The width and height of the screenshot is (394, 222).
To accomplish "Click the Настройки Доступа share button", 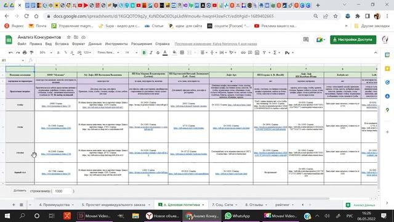I will (353, 39).
